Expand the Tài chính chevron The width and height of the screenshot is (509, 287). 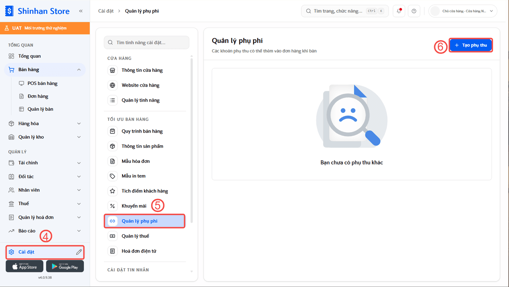79,163
